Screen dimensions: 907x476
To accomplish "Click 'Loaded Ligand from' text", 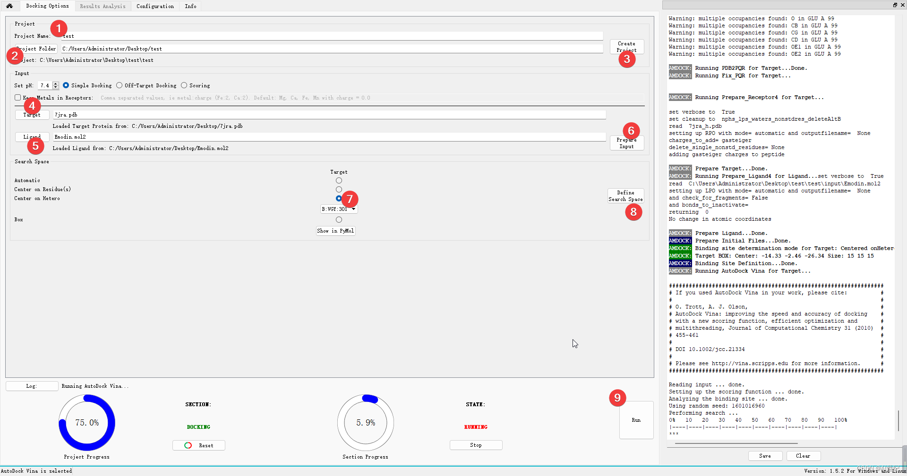I will tap(140, 148).
